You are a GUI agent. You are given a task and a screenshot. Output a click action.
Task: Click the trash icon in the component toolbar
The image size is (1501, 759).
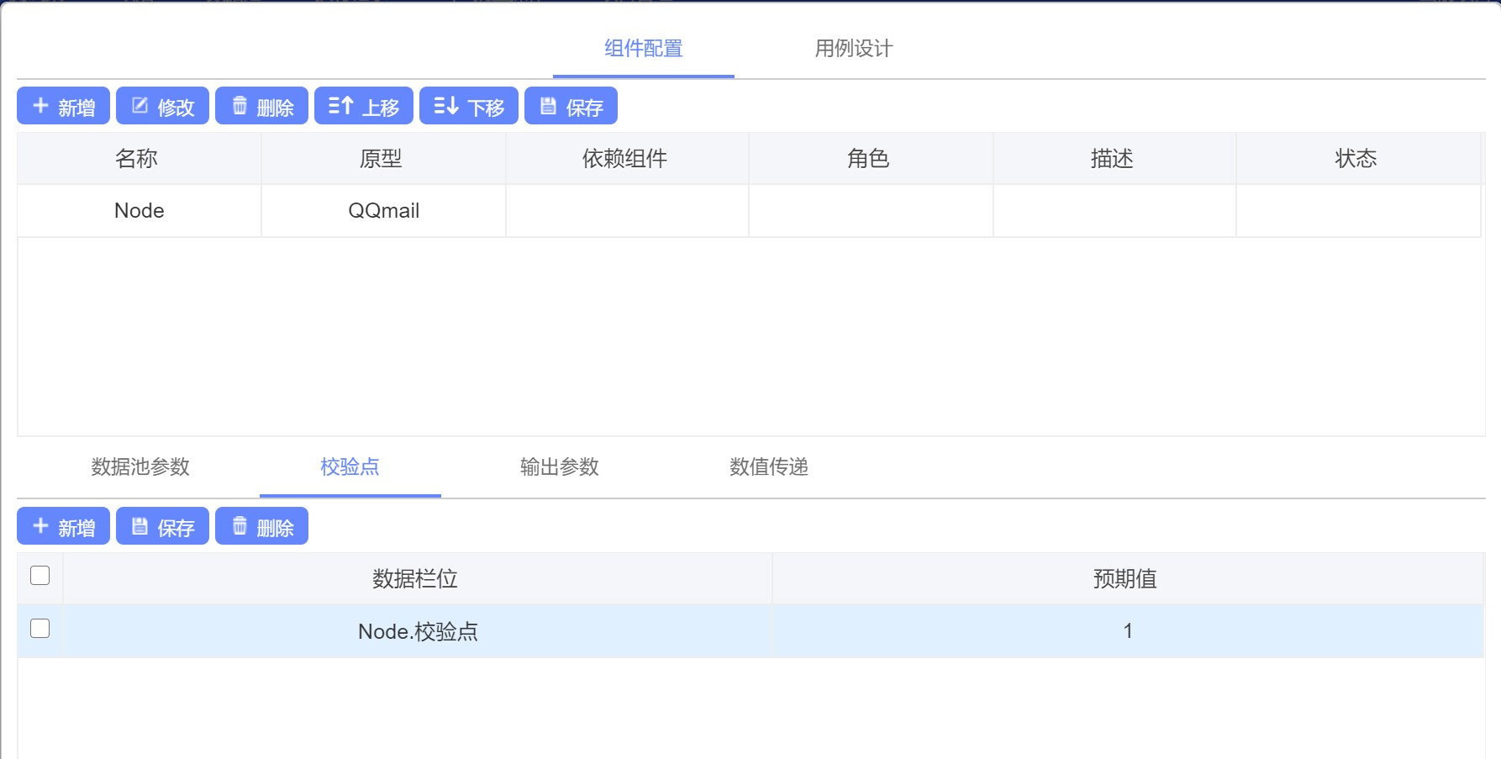(240, 106)
